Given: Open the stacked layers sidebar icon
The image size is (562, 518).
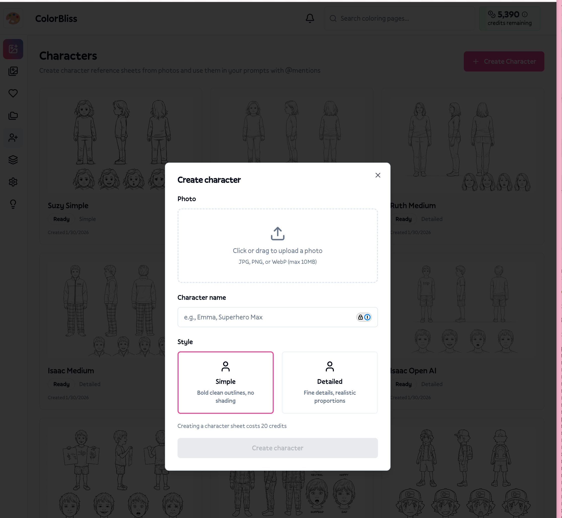Looking at the screenshot, I should tap(13, 160).
